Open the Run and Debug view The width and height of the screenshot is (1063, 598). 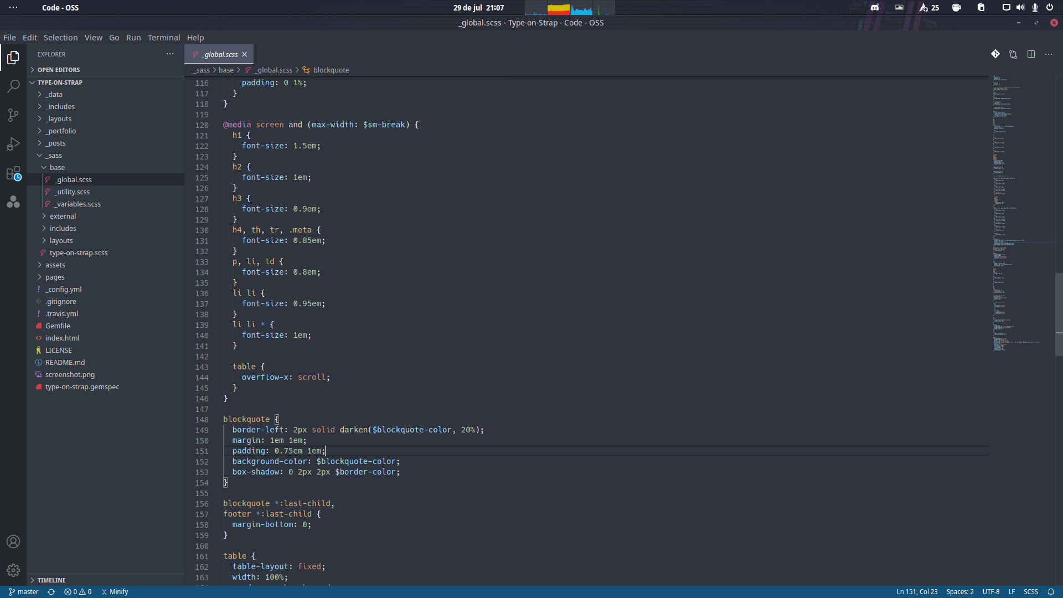pos(13,144)
